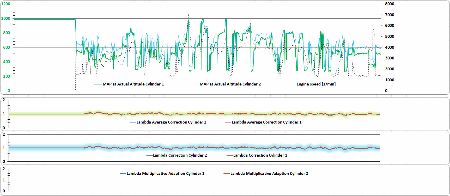Click the green 600 axis label
Viewport: 450px width, 196px height.
click(7, 47)
